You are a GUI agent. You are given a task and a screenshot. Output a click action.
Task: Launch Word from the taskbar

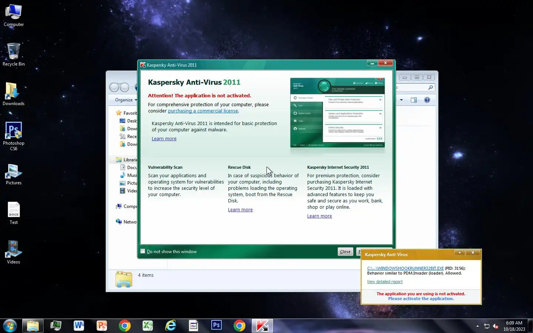(79, 326)
